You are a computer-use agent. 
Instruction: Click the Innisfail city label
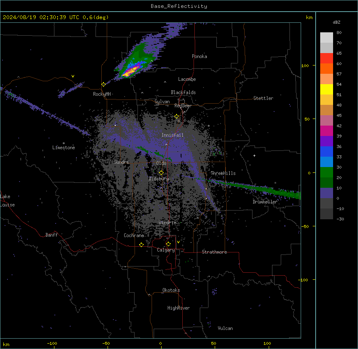[x=172, y=135]
